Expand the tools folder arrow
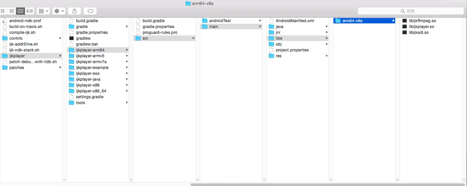 click(127, 103)
